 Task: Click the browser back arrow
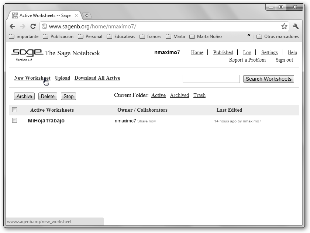click(12, 27)
